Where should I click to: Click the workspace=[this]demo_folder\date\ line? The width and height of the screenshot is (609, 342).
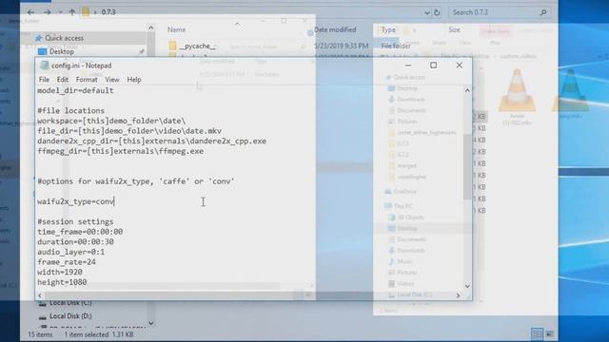pyautogui.click(x=111, y=121)
